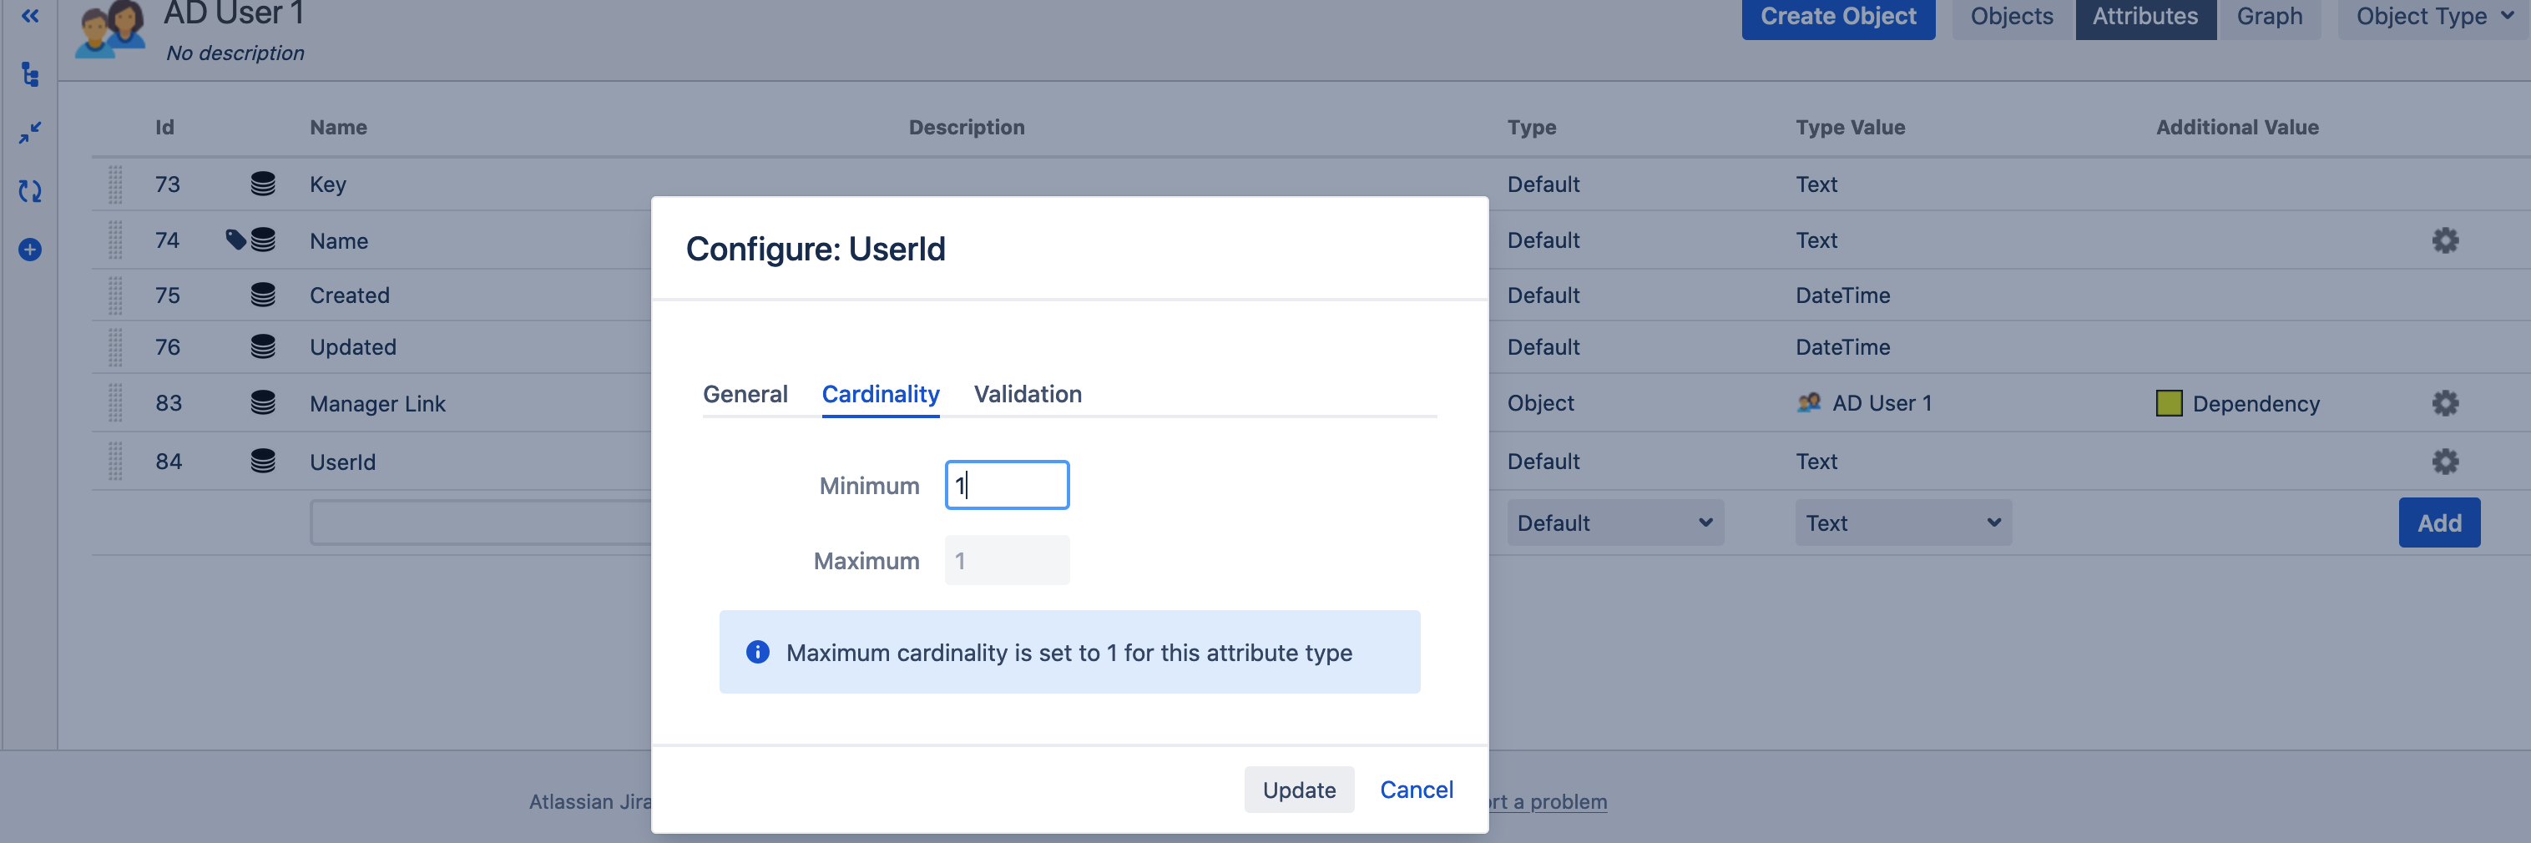Click the collapse arrows sidebar icon

pos(30,132)
